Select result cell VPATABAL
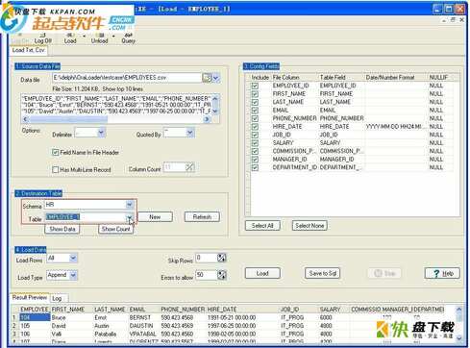Viewport: 470px width, 348px height. 144,334
